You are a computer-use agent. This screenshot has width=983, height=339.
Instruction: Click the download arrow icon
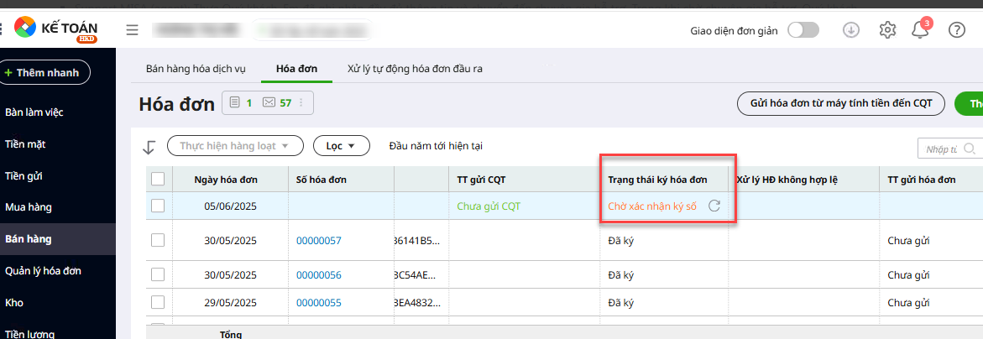coord(851,30)
